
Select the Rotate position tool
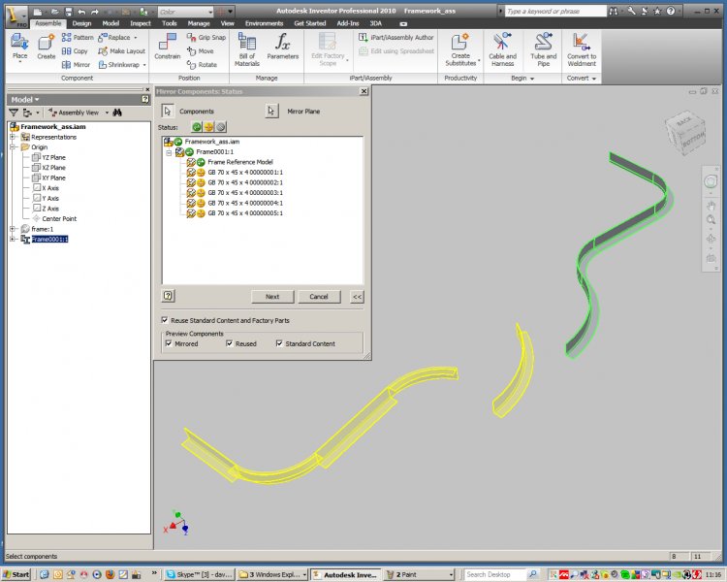[202, 65]
